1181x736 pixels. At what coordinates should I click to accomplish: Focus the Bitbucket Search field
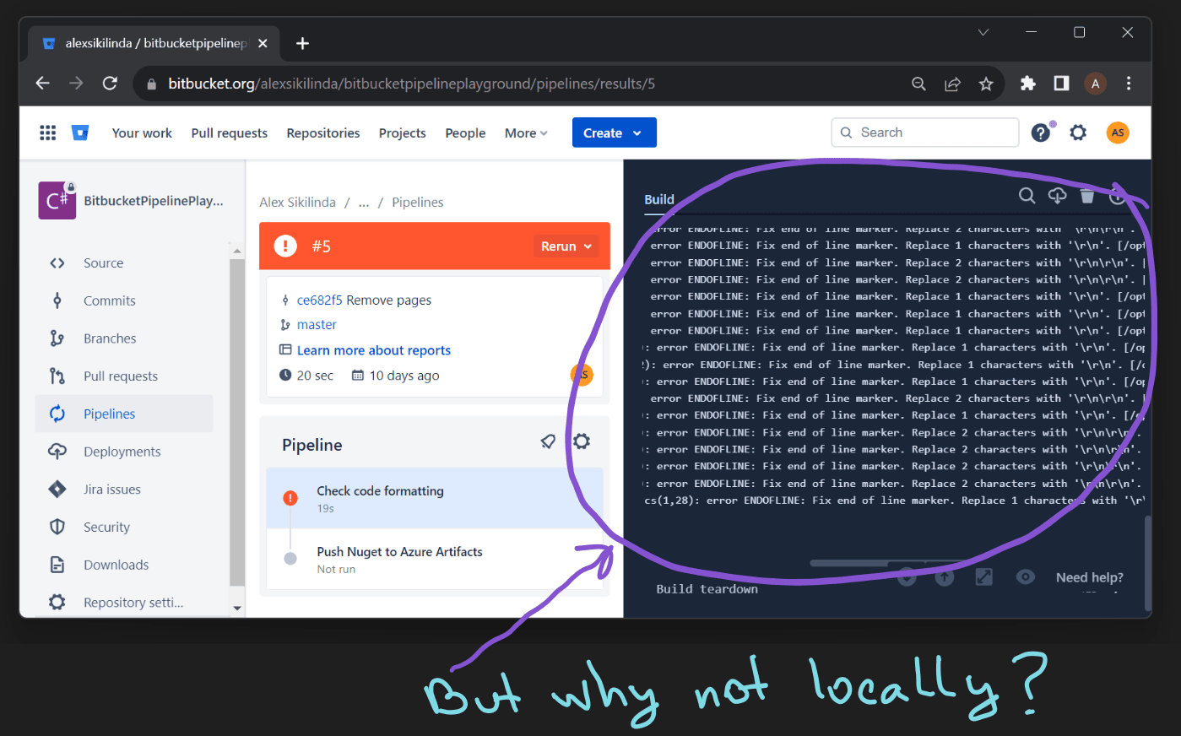pos(925,133)
